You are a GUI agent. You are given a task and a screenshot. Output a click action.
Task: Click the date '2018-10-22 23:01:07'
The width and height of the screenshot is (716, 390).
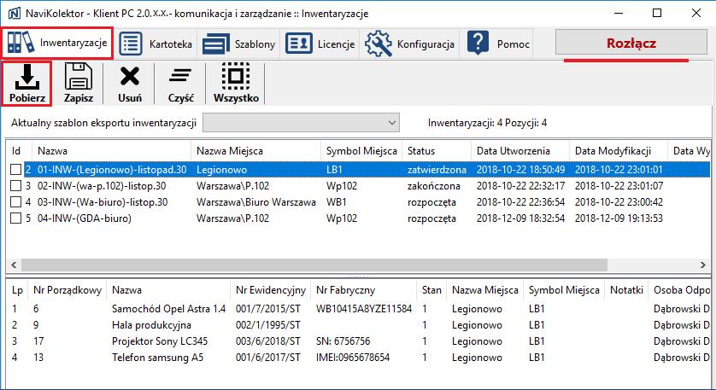pos(619,186)
